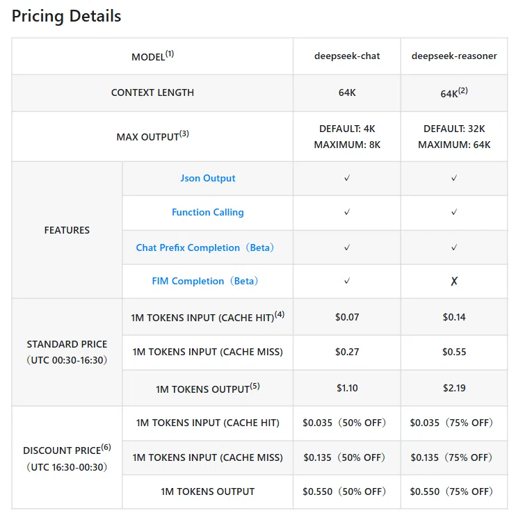Click the MAX OUTPUT row label
The image size is (516, 520).
coord(152,136)
